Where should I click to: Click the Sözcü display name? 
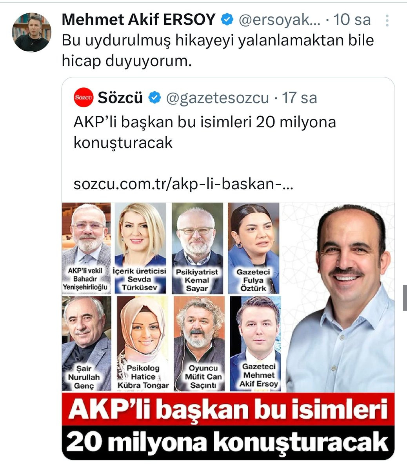pos(120,98)
